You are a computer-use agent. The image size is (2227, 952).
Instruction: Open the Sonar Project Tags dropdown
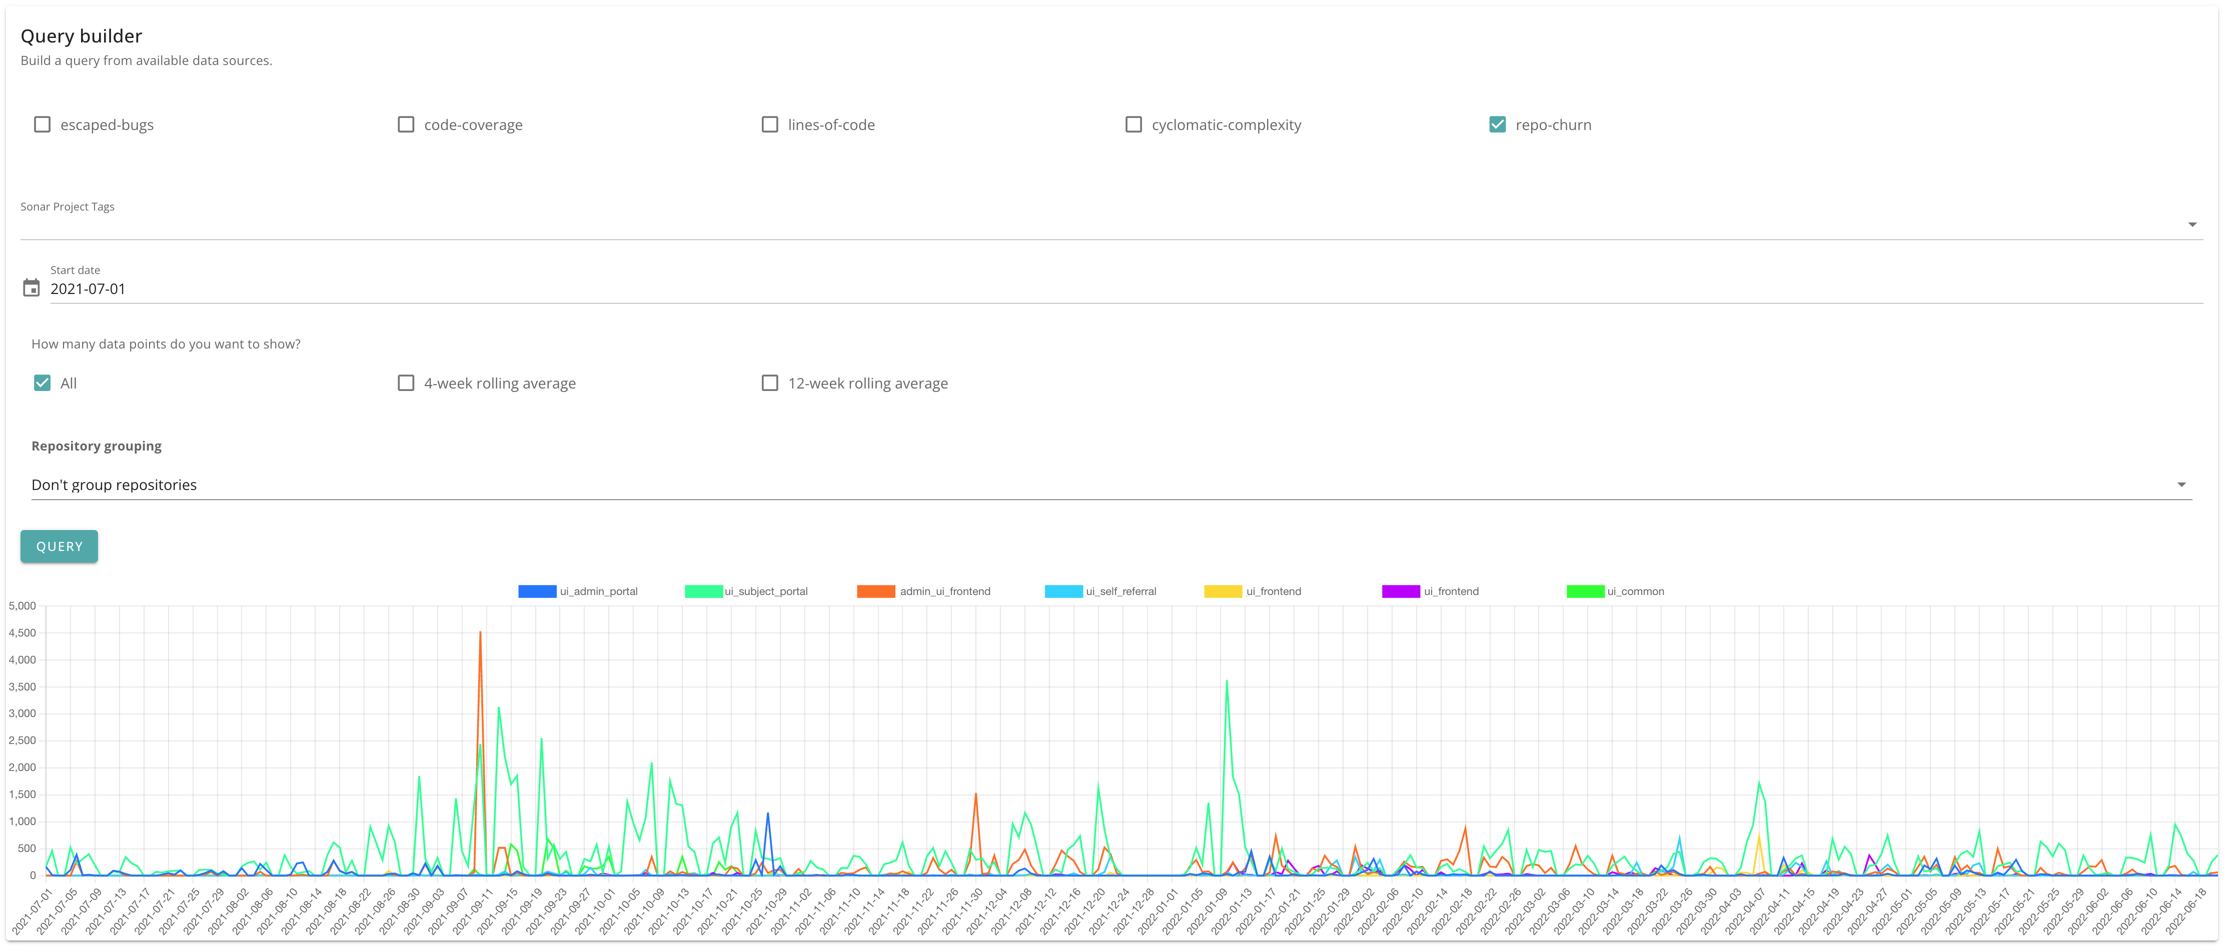click(1111, 223)
